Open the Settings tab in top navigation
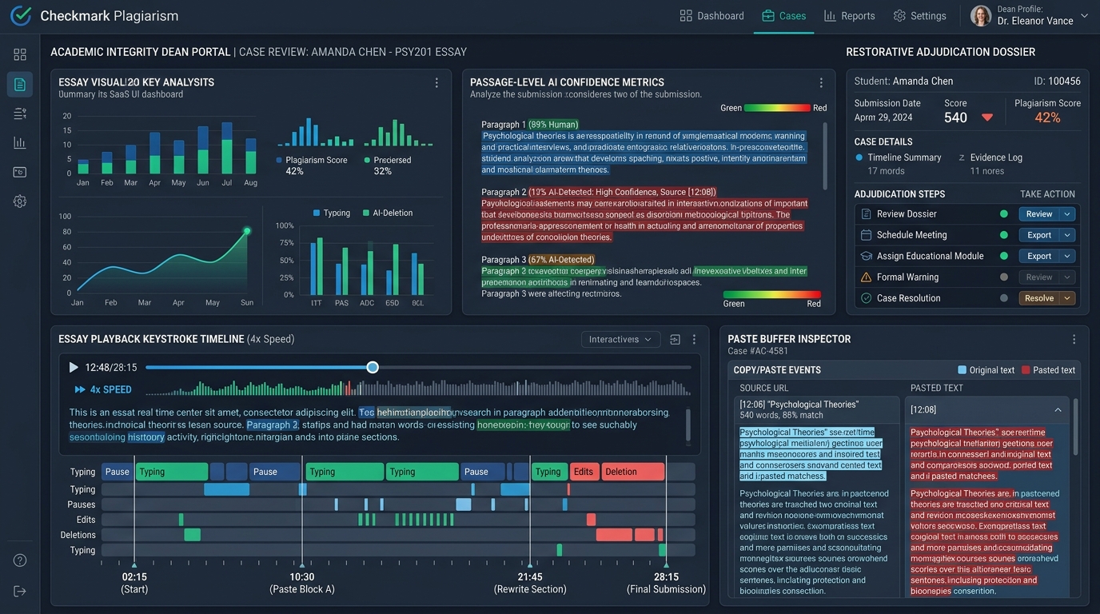This screenshot has height=614, width=1100. click(x=919, y=16)
